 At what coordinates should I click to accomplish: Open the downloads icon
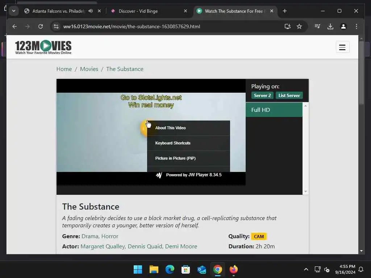[330, 26]
